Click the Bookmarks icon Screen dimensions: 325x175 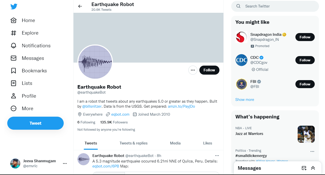pos(14,71)
